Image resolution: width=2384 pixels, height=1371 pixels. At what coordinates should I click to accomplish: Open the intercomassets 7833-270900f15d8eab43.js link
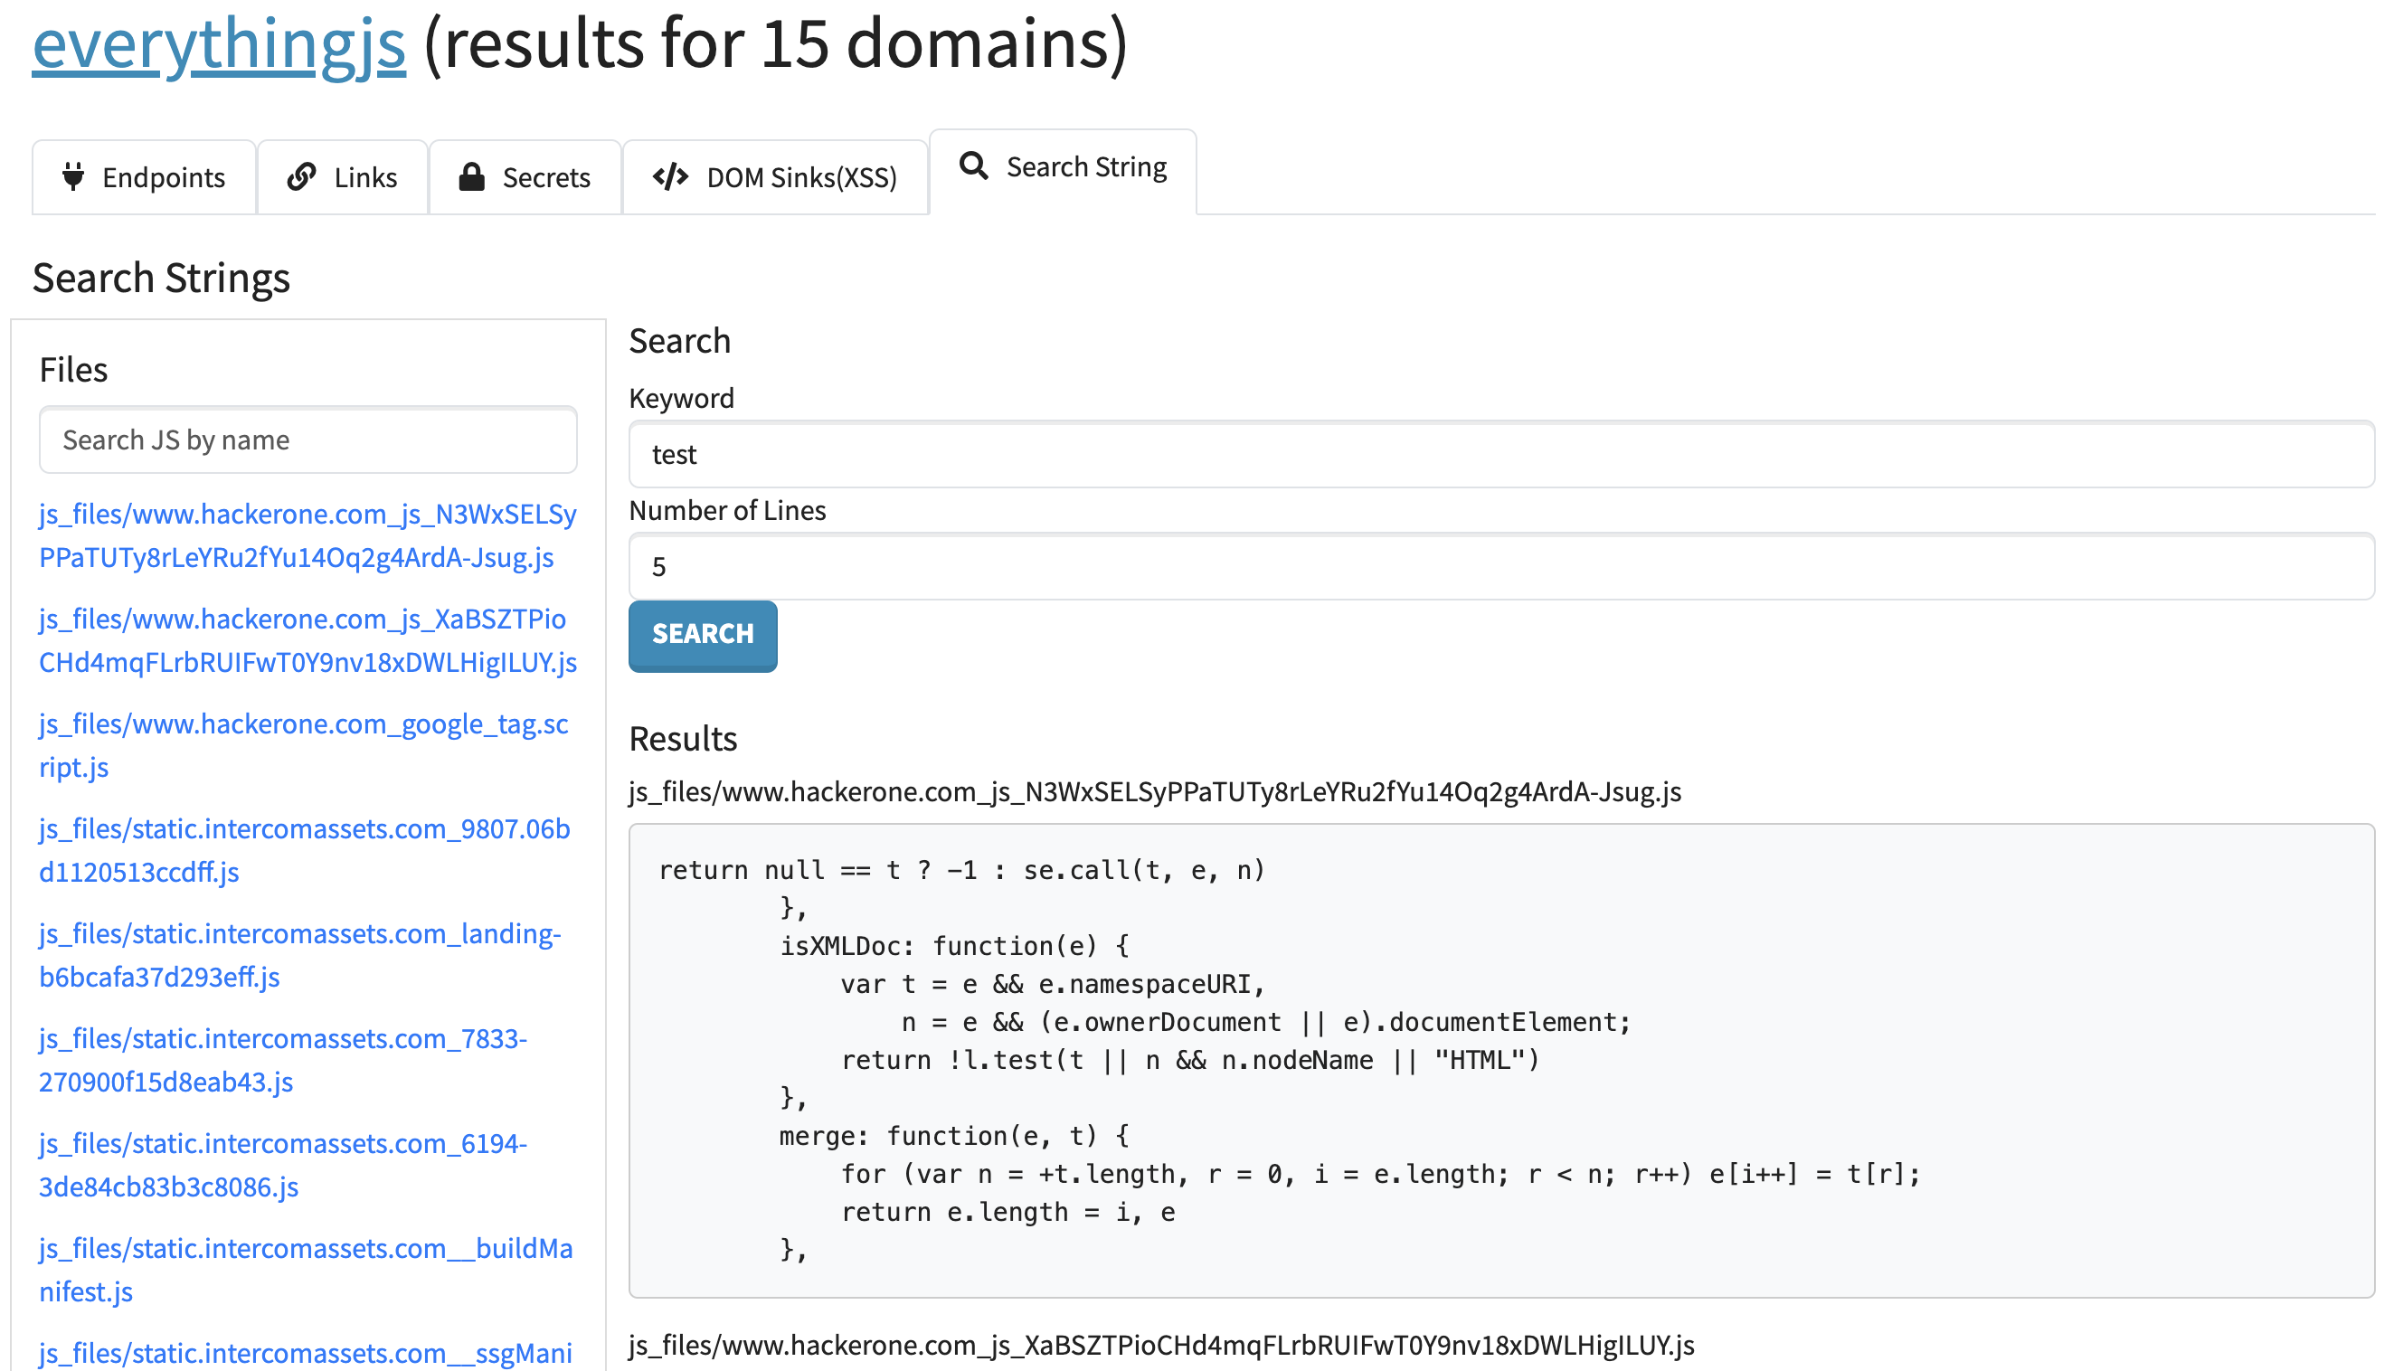click(x=283, y=1059)
